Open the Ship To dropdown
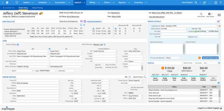Viewport: 224px width, 111px height. (x=136, y=96)
